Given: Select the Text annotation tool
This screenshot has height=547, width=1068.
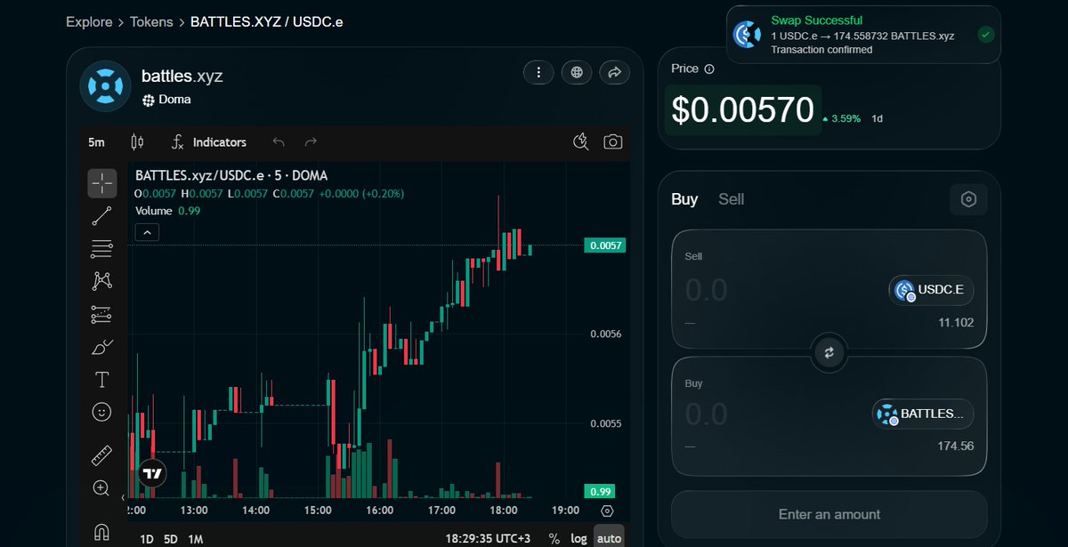Looking at the screenshot, I should click(101, 380).
